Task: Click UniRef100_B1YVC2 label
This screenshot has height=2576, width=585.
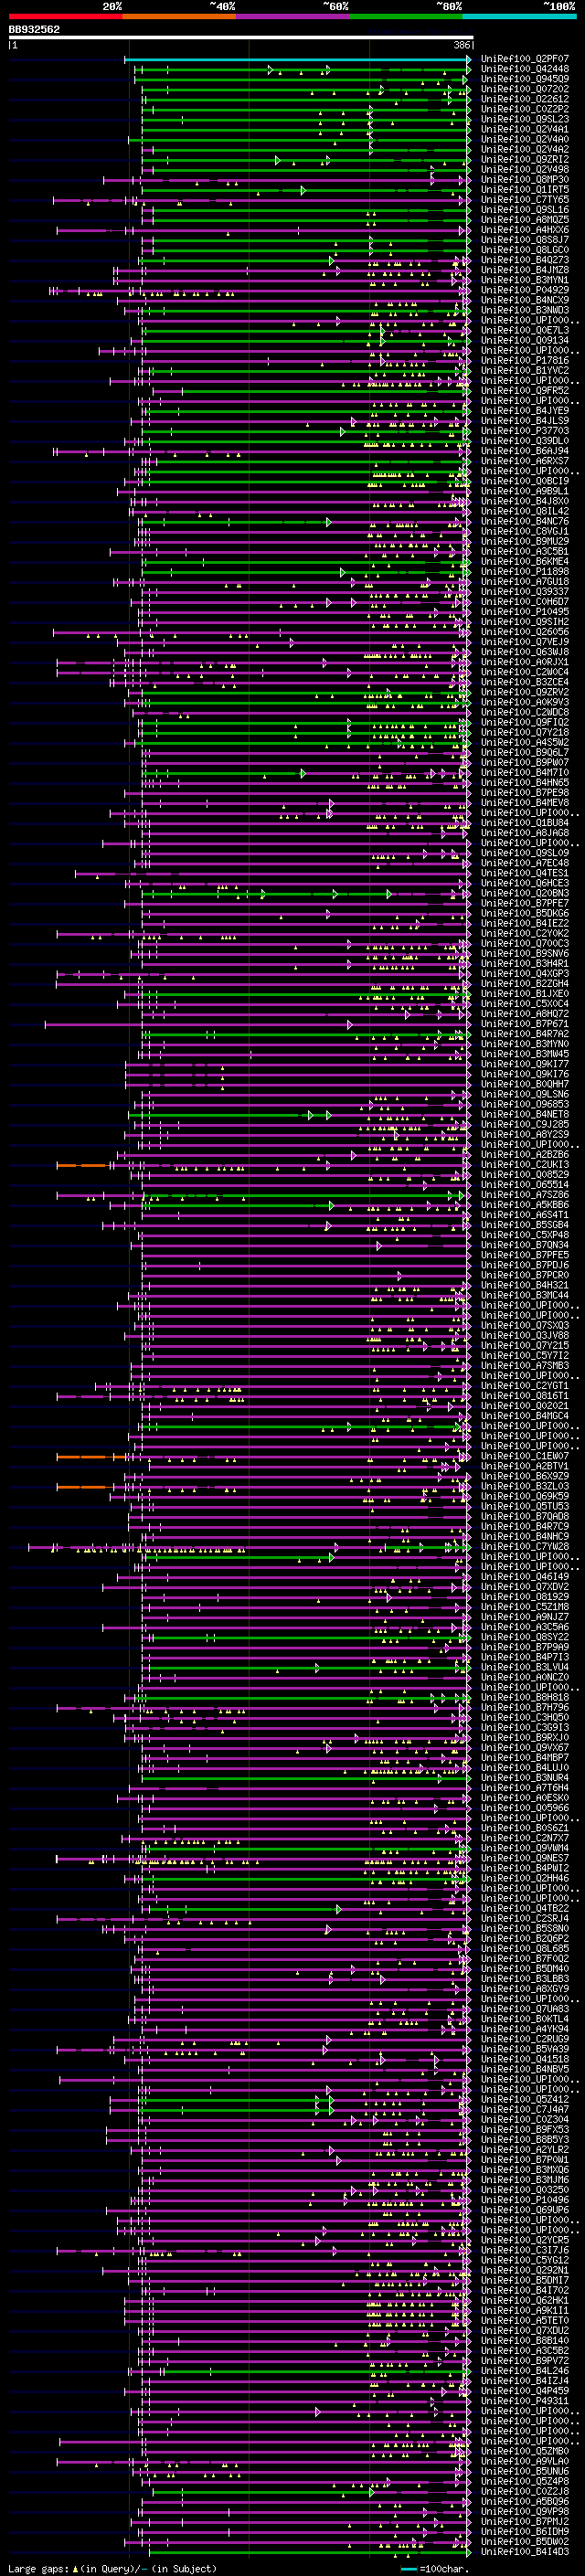Action: coord(525,370)
